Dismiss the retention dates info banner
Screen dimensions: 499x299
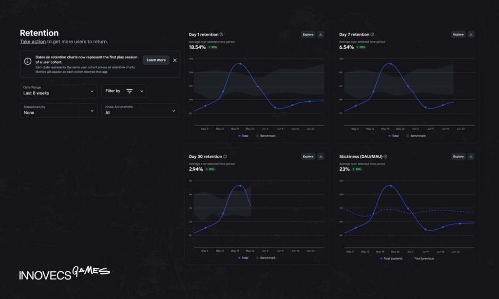tap(175, 60)
